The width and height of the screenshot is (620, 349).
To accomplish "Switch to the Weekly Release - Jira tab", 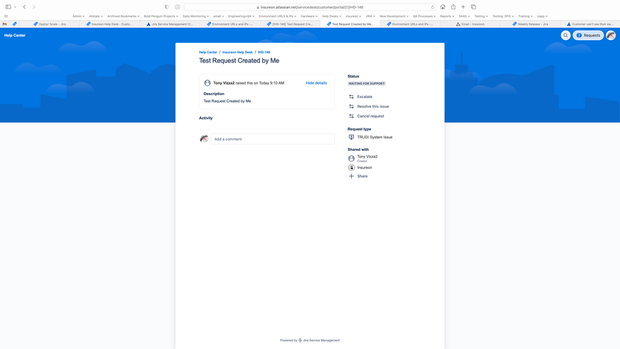I will tap(530, 24).
